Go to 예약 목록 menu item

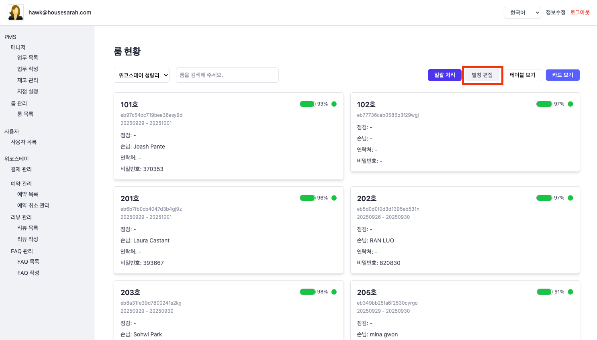[x=28, y=194]
